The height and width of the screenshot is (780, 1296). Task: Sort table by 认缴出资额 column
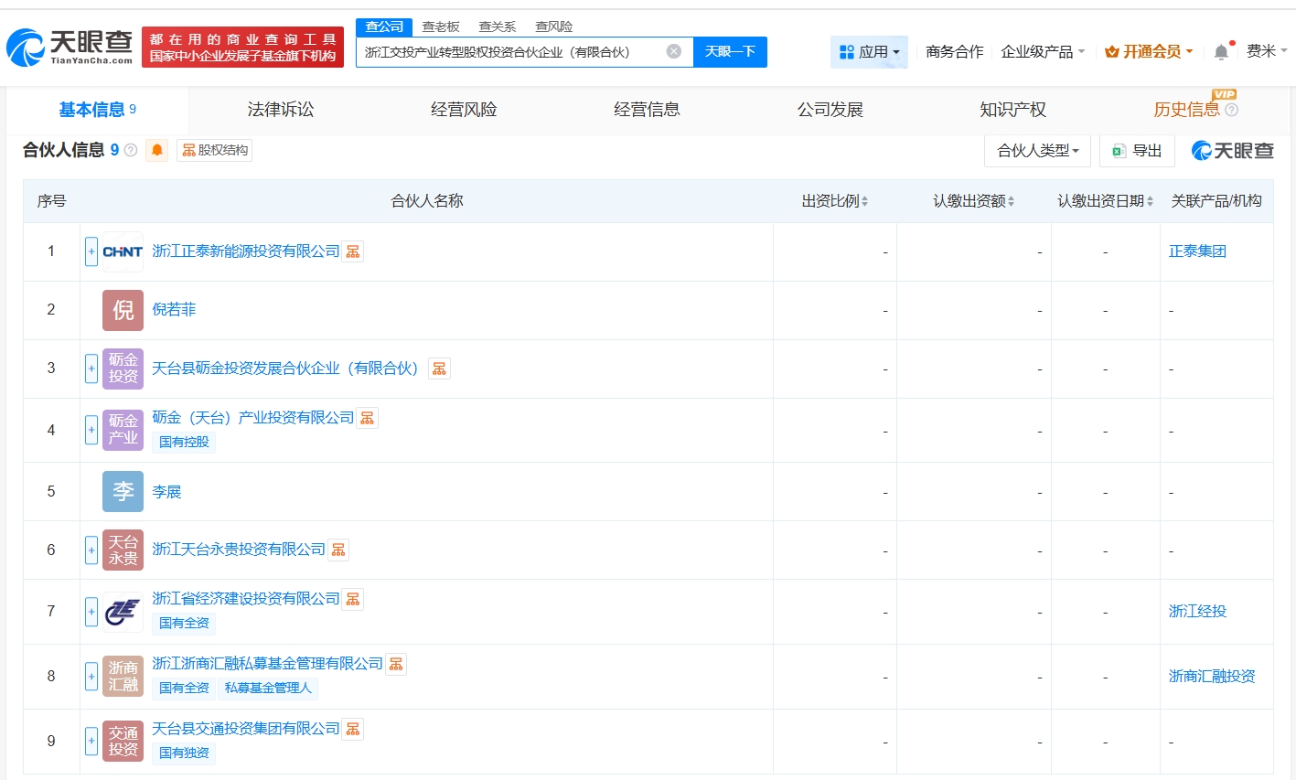click(973, 201)
